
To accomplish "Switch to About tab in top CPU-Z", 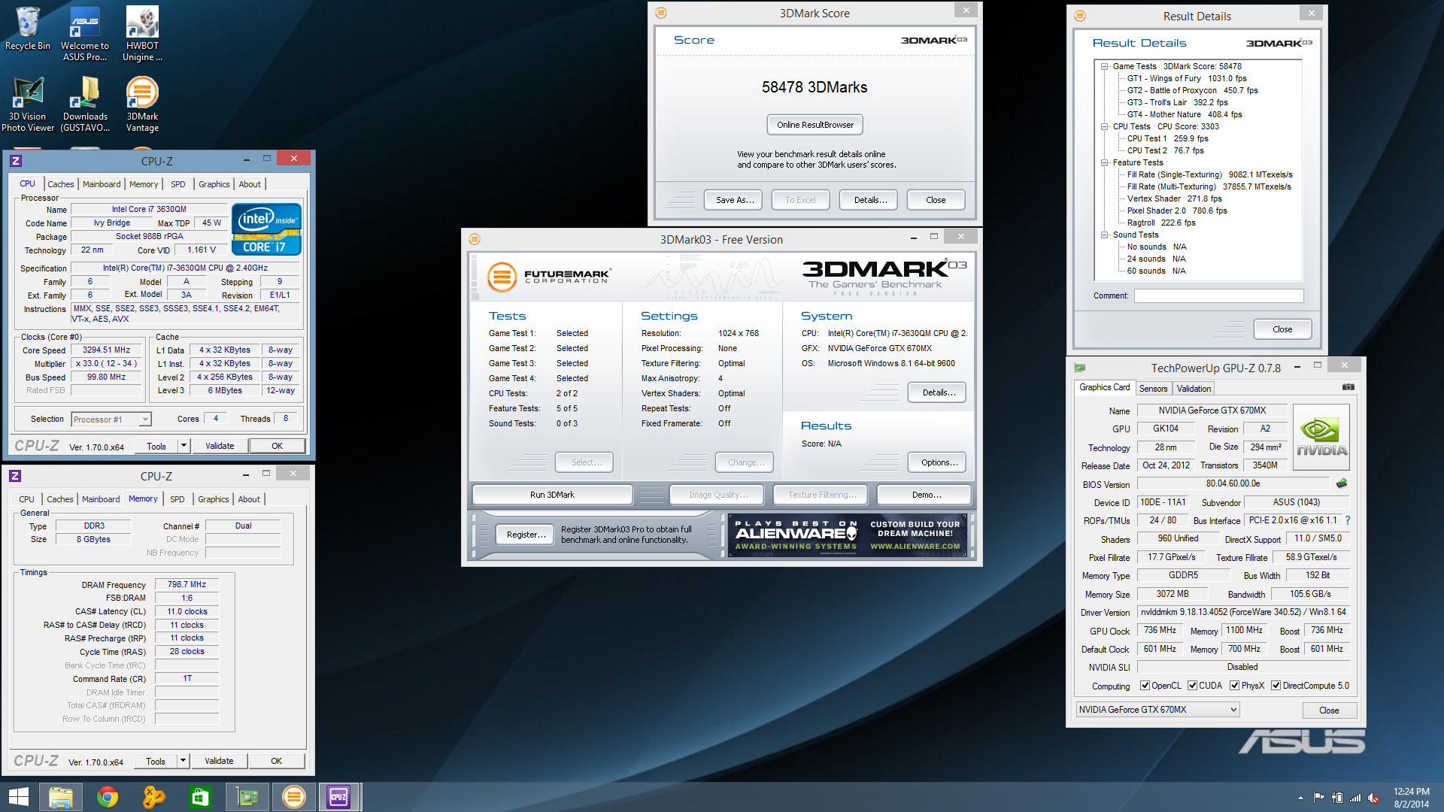I will pyautogui.click(x=250, y=184).
